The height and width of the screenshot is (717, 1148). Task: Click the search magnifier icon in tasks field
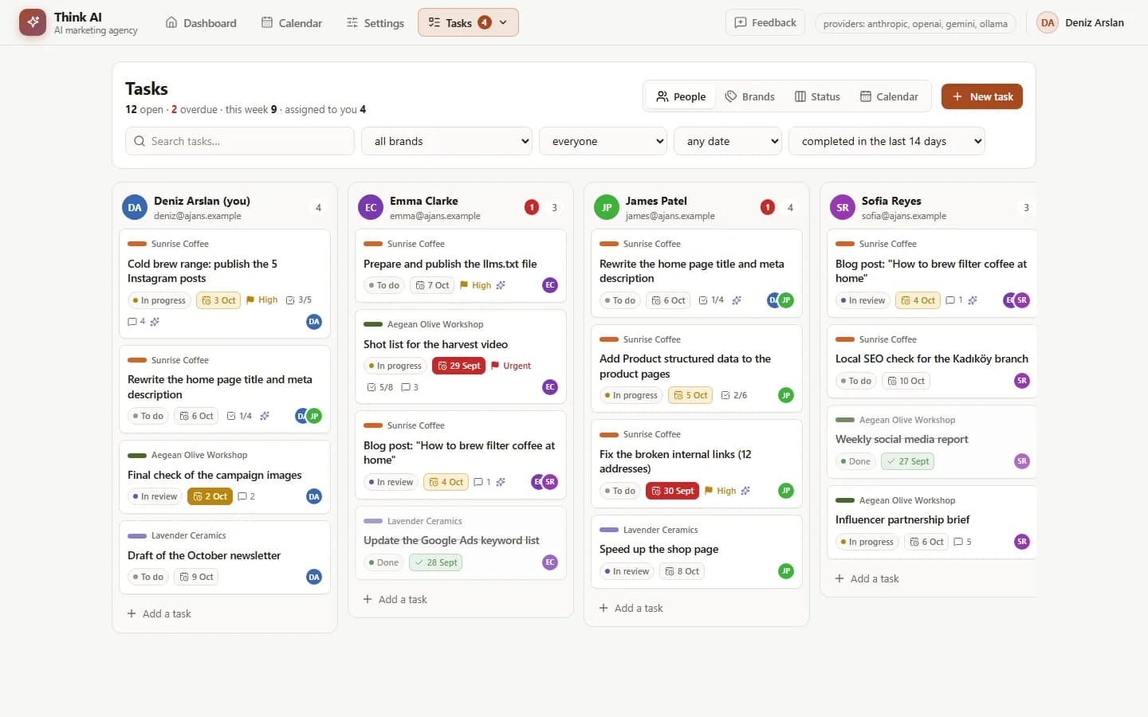(140, 141)
